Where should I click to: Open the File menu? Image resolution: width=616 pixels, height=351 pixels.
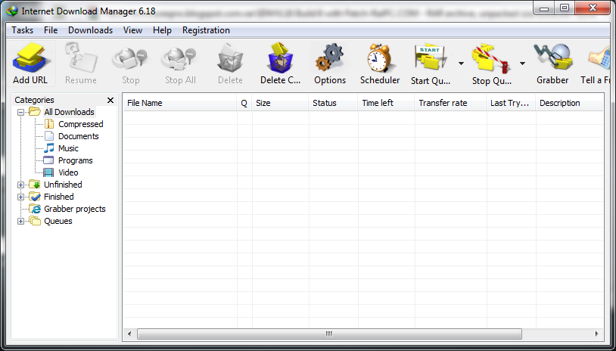pyautogui.click(x=51, y=30)
